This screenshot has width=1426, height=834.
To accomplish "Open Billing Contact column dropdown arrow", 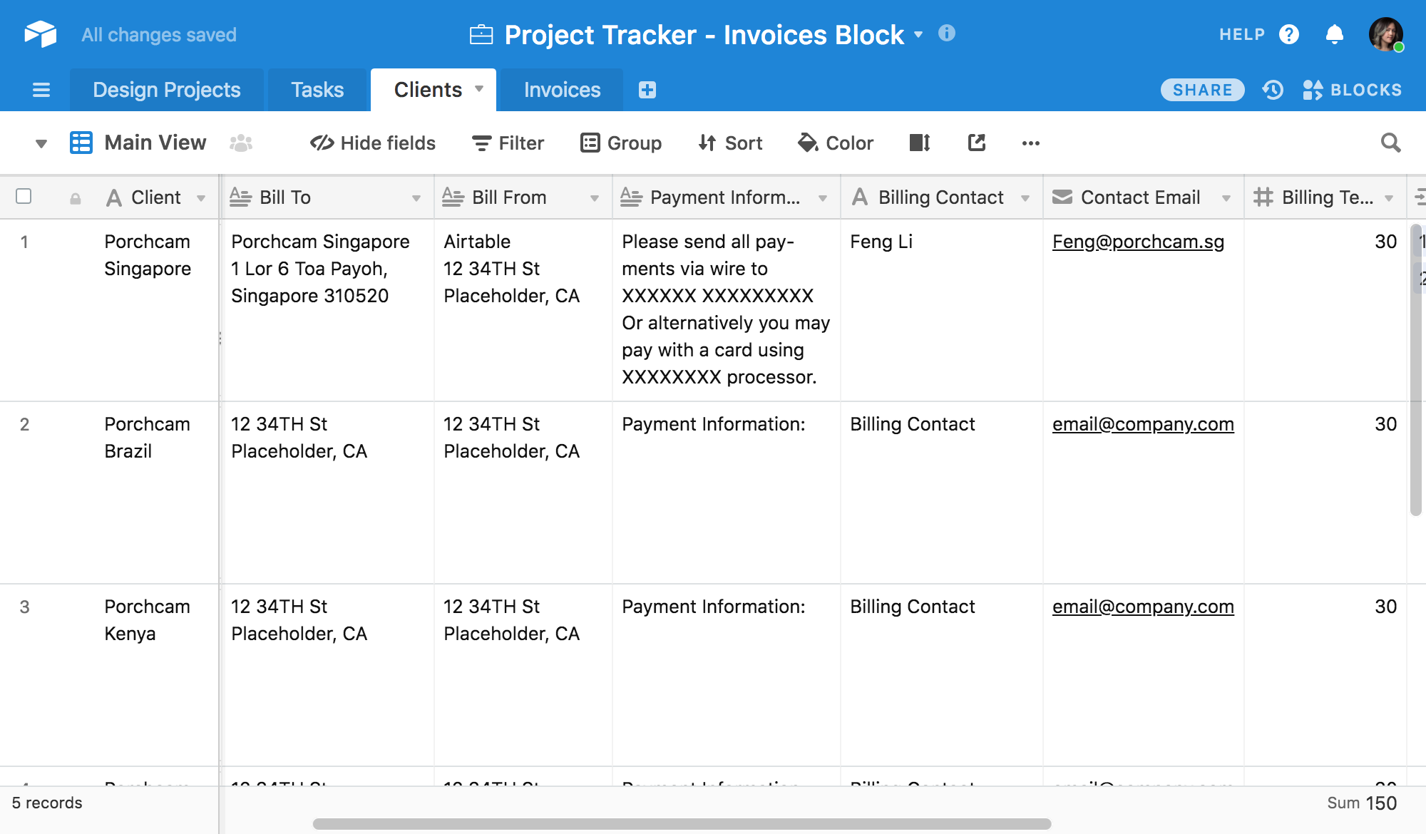I will pos(1025,198).
